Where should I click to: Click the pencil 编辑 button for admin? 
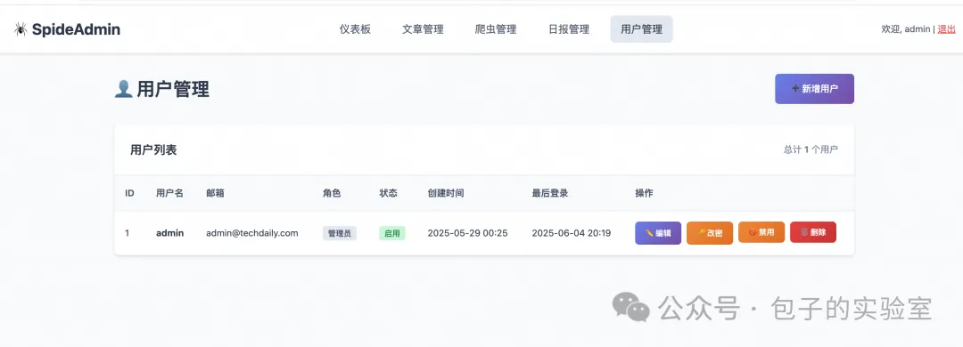(658, 233)
